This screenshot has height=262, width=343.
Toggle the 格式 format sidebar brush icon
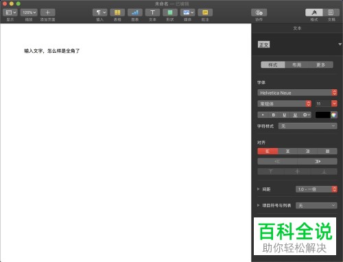(314, 12)
